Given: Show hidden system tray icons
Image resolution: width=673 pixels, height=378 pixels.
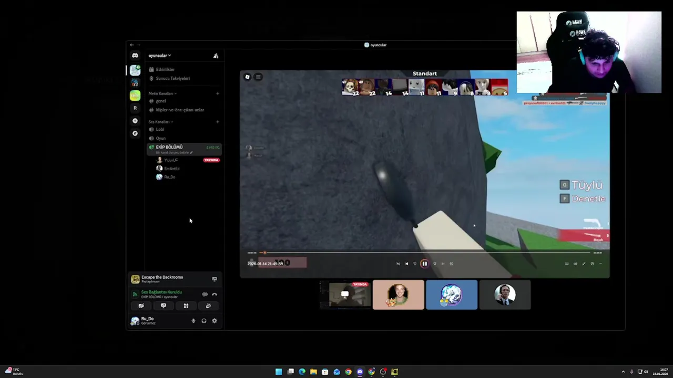Looking at the screenshot, I should point(623,372).
